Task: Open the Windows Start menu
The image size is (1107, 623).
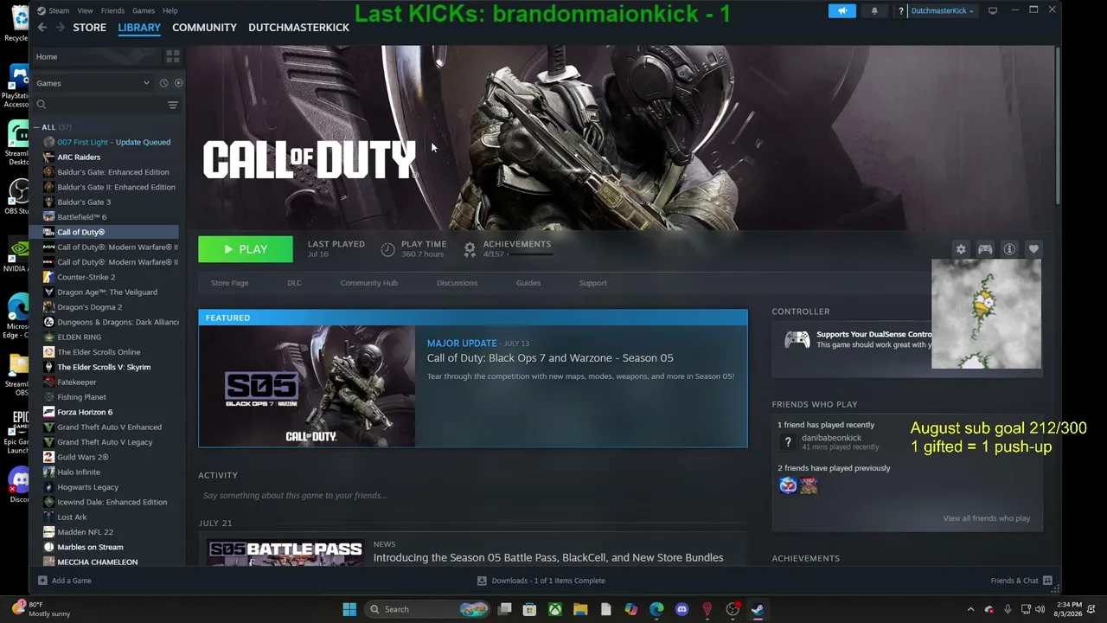Action: [x=349, y=609]
